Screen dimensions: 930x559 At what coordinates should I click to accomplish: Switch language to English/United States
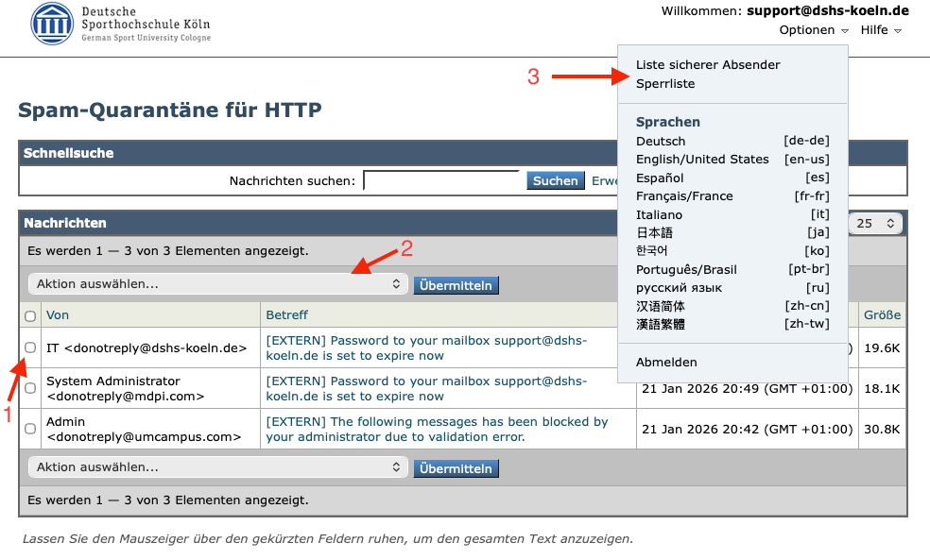(x=702, y=160)
